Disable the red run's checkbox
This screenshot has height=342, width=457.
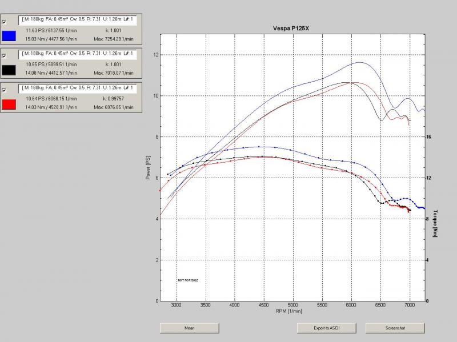pos(4,90)
